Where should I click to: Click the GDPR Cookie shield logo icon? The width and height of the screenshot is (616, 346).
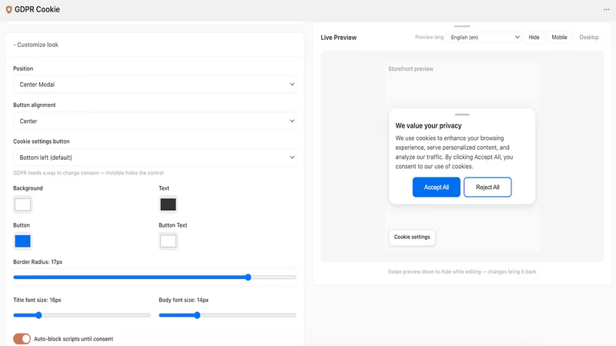pyautogui.click(x=8, y=9)
